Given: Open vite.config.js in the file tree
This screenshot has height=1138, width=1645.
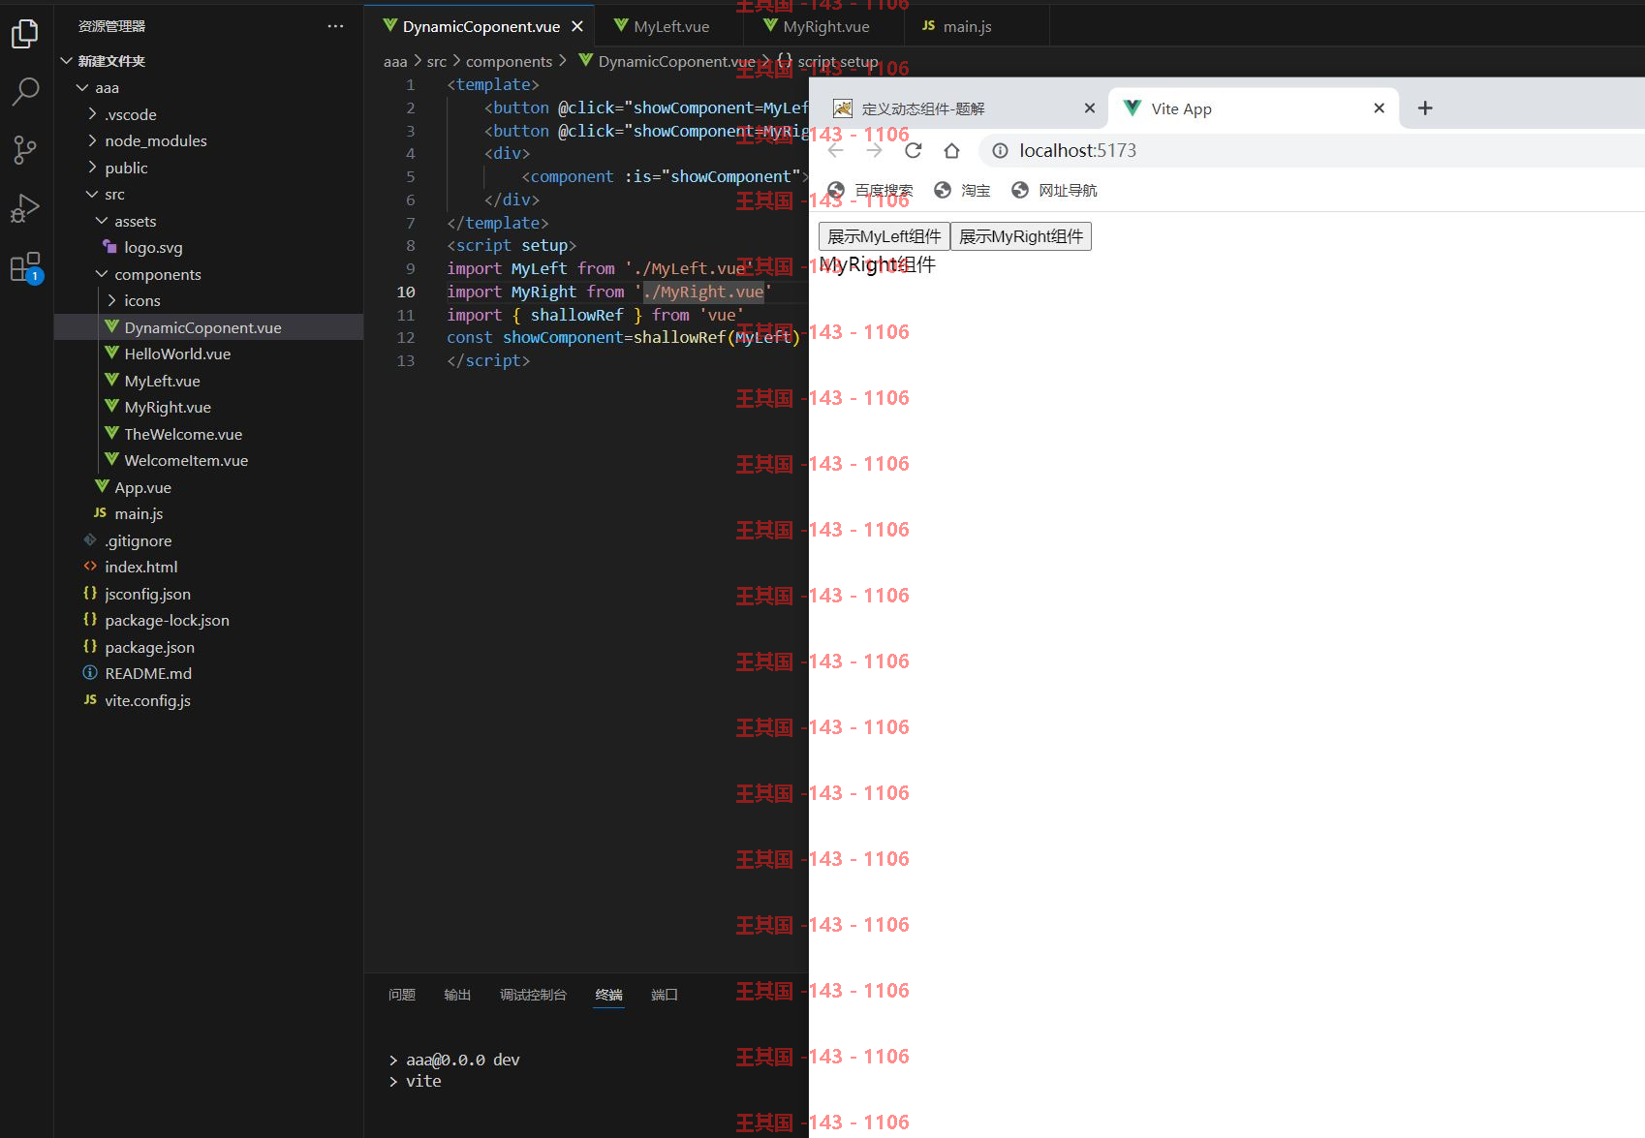Looking at the screenshot, I should [x=208, y=700].
